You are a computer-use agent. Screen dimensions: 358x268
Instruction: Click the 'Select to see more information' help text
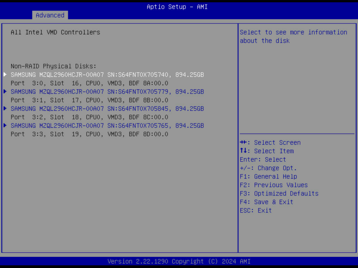[294, 36]
